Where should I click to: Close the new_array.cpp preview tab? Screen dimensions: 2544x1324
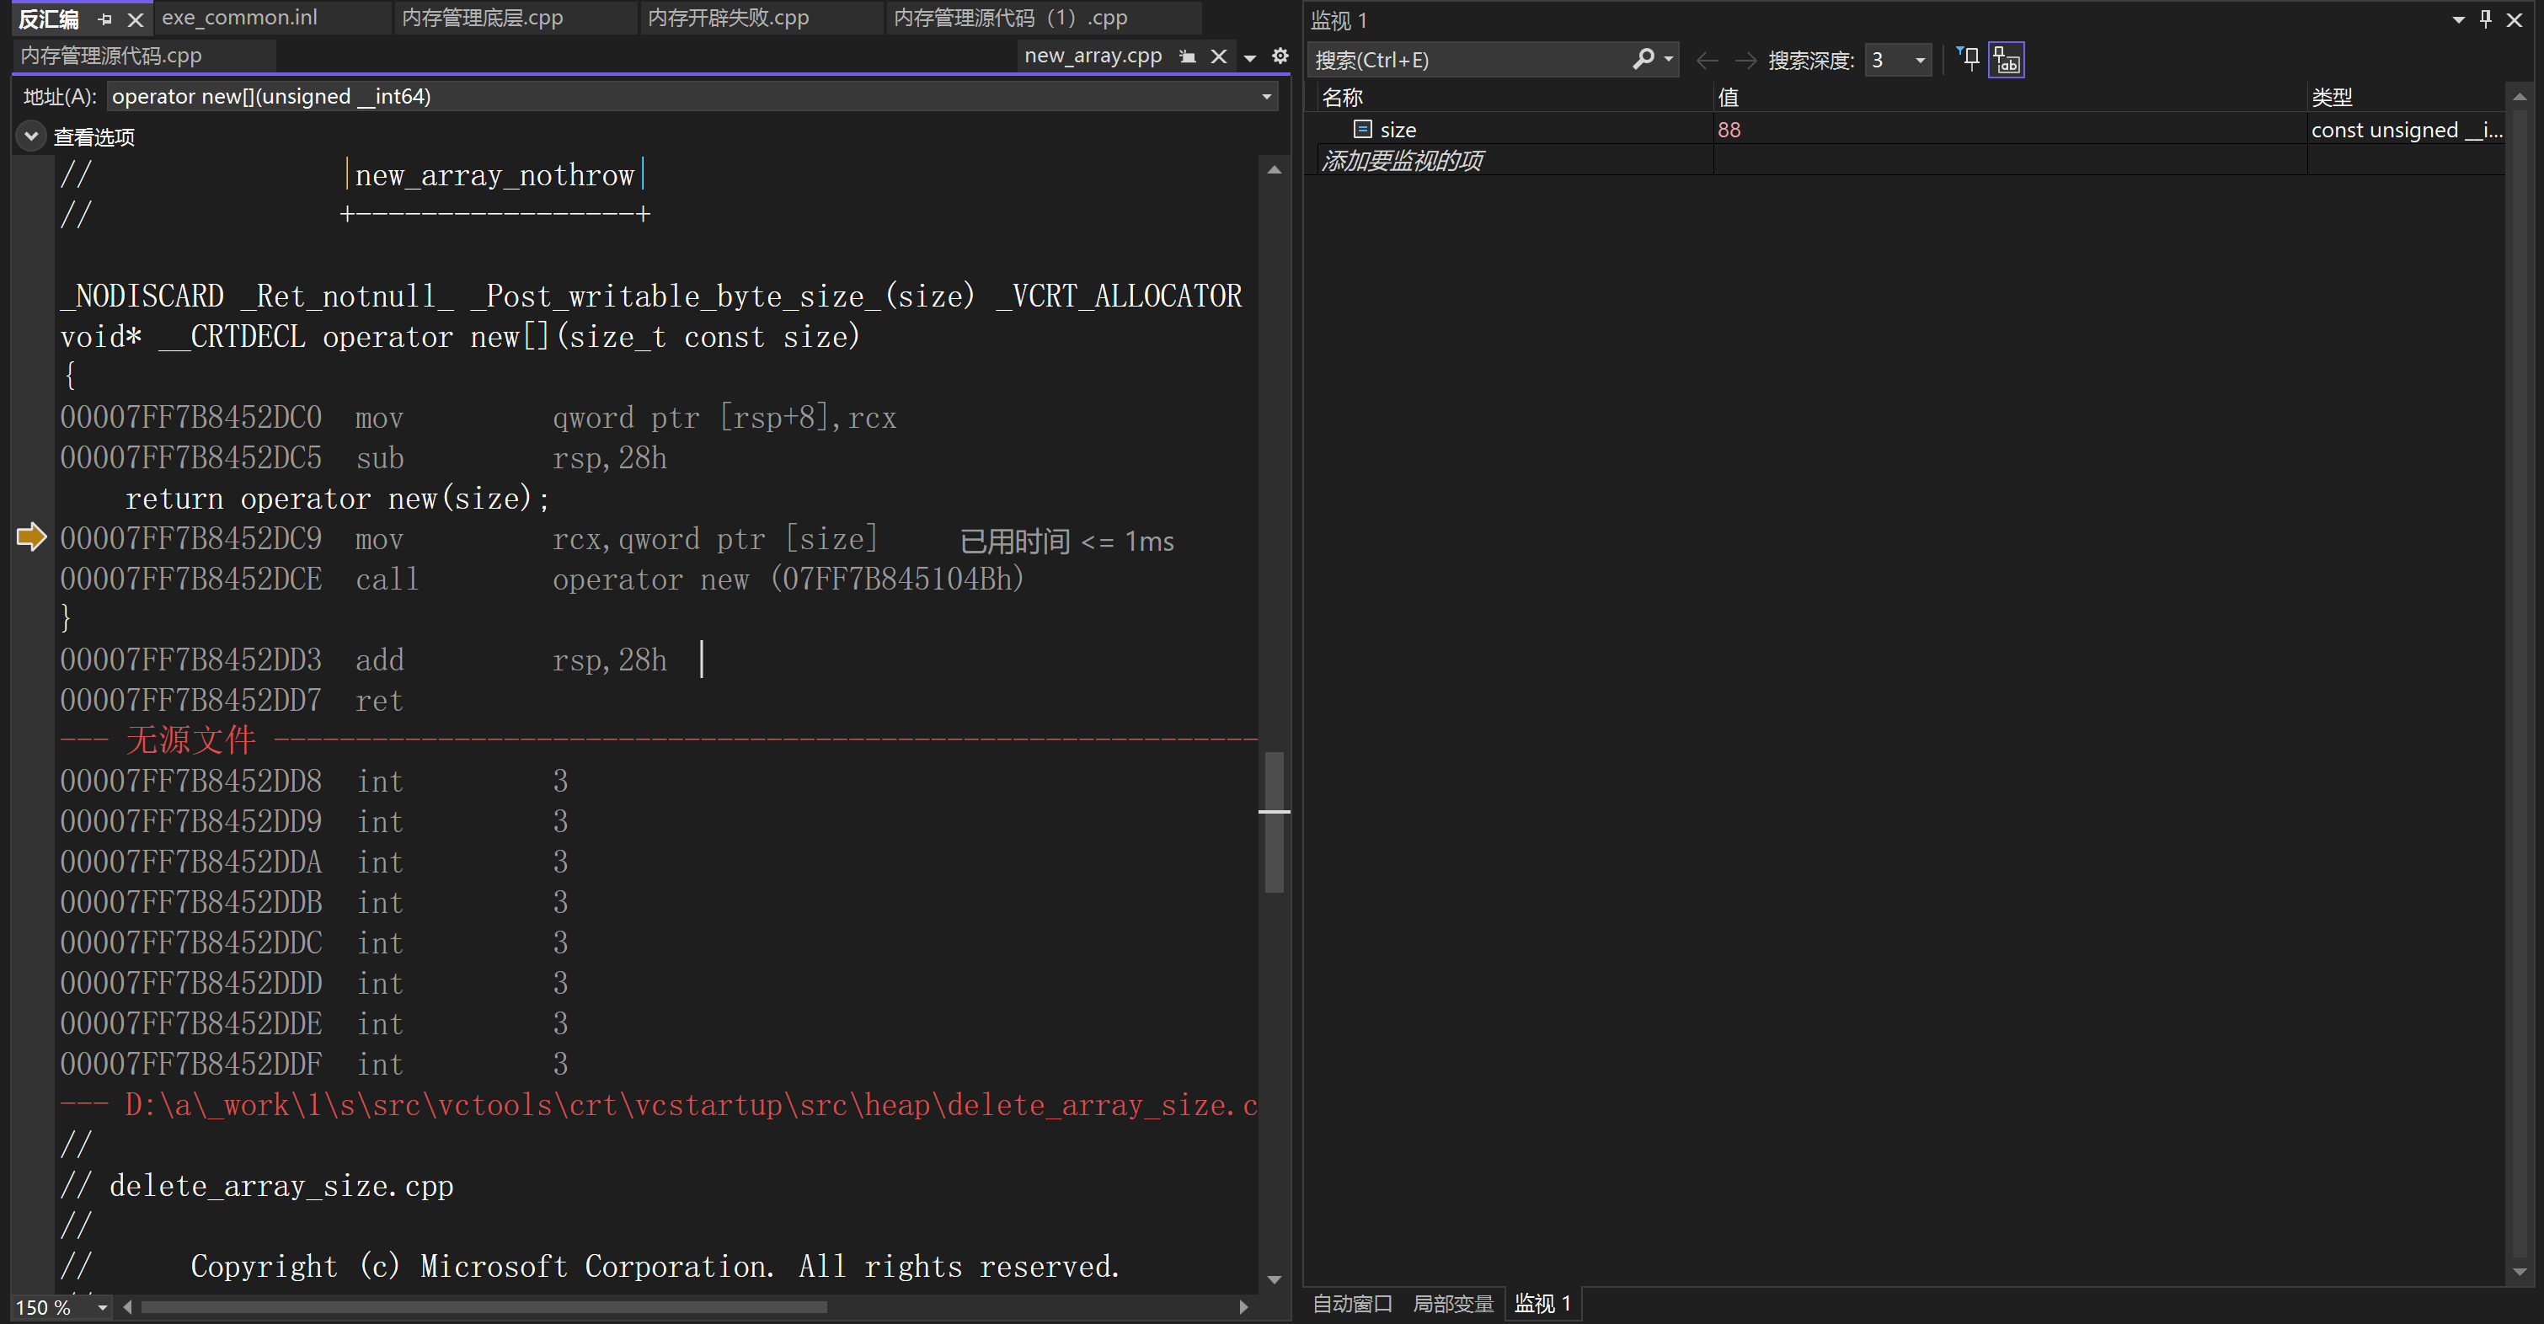pos(1219,56)
